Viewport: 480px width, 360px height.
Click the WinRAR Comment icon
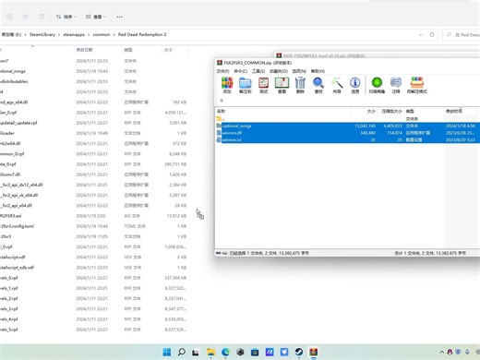[396, 85]
